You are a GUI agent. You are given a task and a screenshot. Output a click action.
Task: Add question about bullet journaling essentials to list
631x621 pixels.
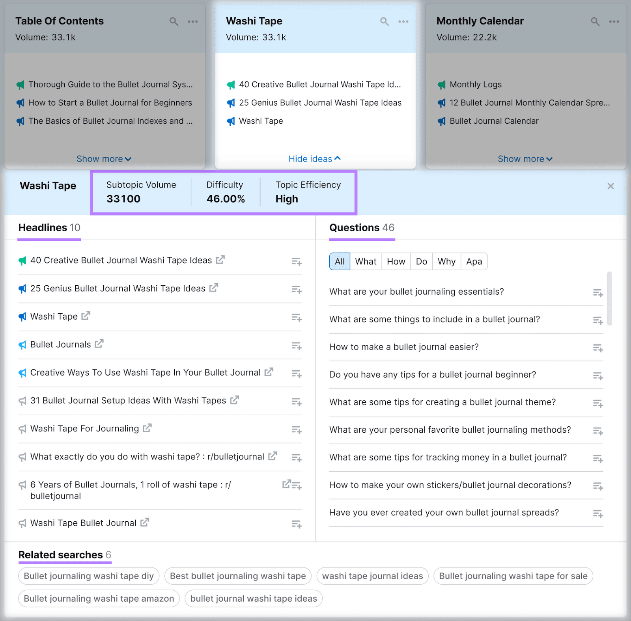[597, 292]
